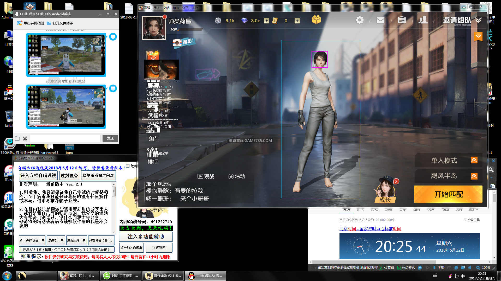This screenshot has height=281, width=501.
Task: Add more diamonds with plus icon
Action: (x=266, y=21)
